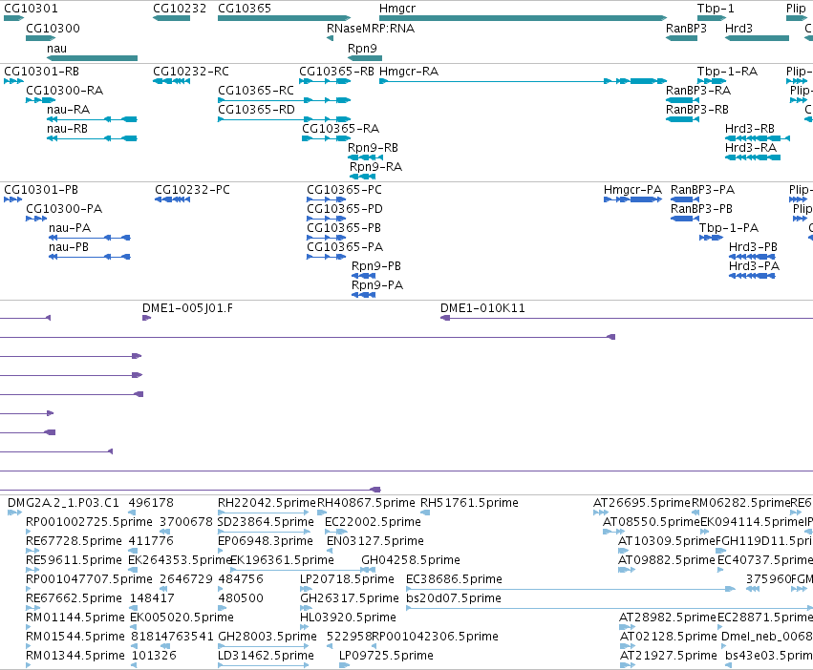Select the Hrd3-RA transcript

point(753,157)
